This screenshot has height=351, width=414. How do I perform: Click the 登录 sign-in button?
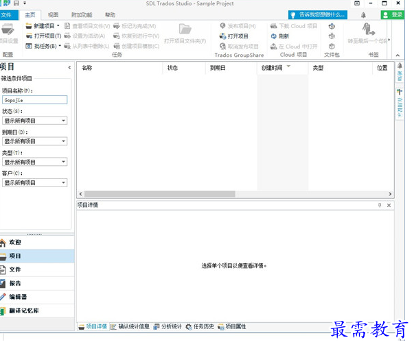[392, 15]
